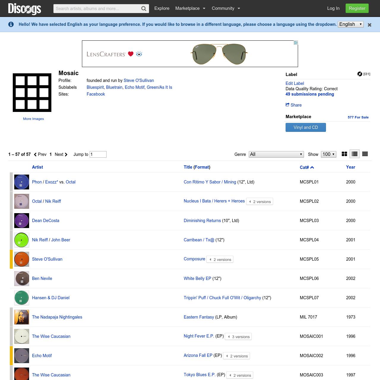The image size is (380, 380).
Task: Open Composure release thumbnail
Action: click(22, 259)
